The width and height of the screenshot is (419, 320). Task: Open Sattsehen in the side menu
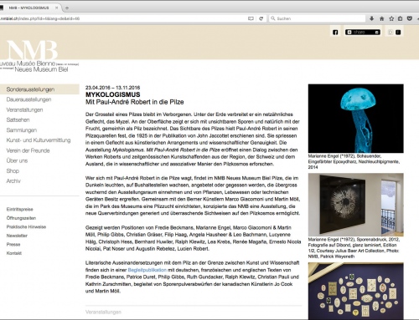(x=18, y=119)
